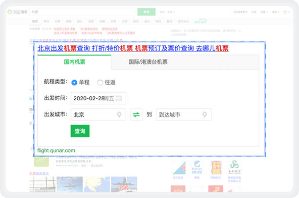The height and width of the screenshot is (198, 299).
Task: Click the 360搜索 logo
Action: [18, 12]
